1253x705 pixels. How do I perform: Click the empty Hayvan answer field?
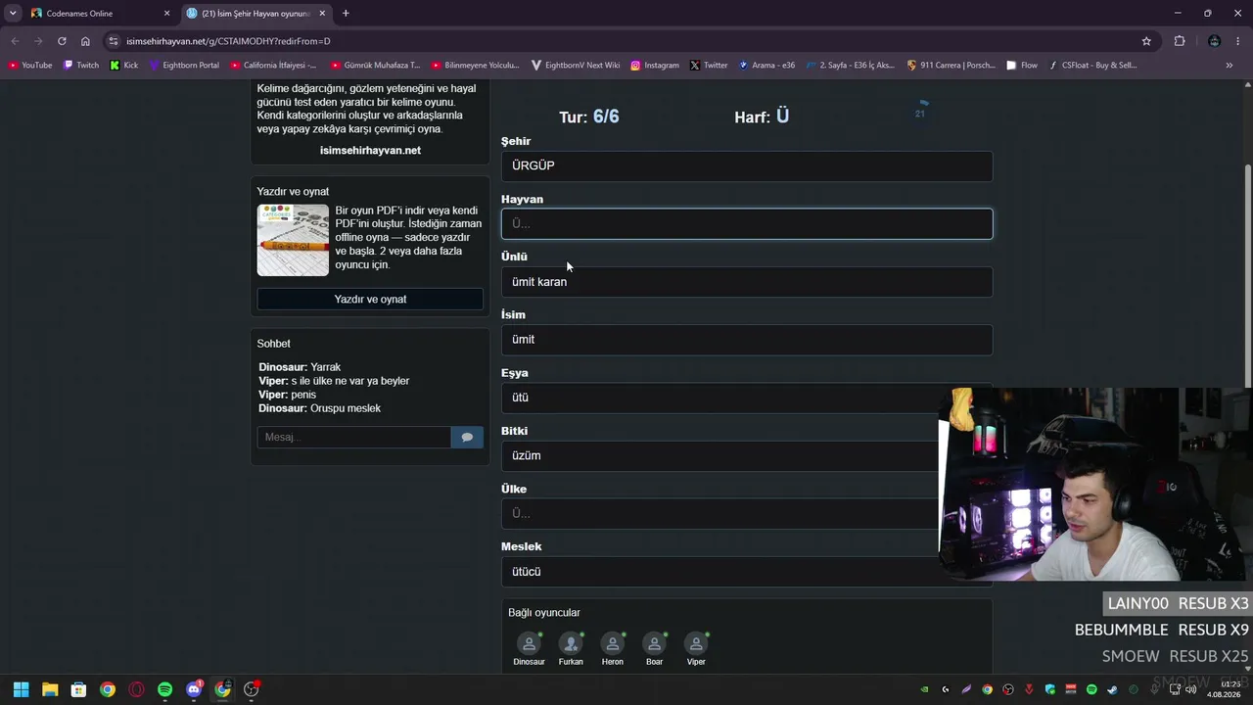tap(747, 224)
